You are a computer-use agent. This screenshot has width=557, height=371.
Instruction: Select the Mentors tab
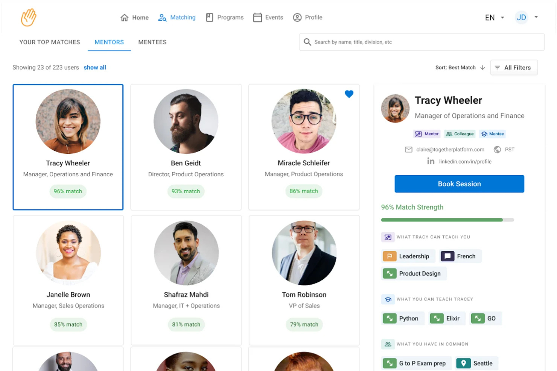[109, 42]
